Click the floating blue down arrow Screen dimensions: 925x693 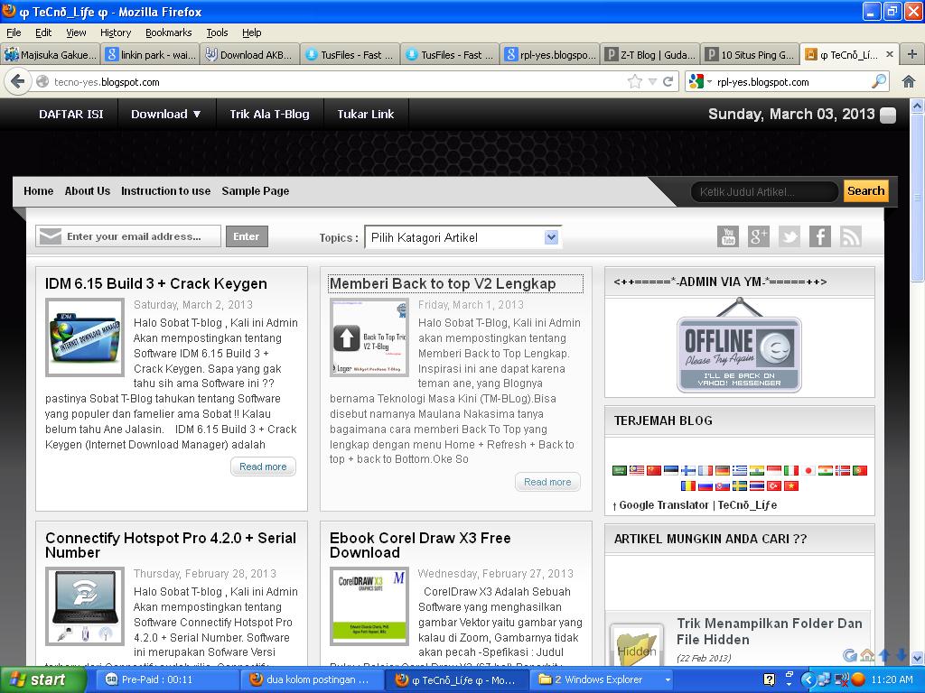click(x=902, y=655)
